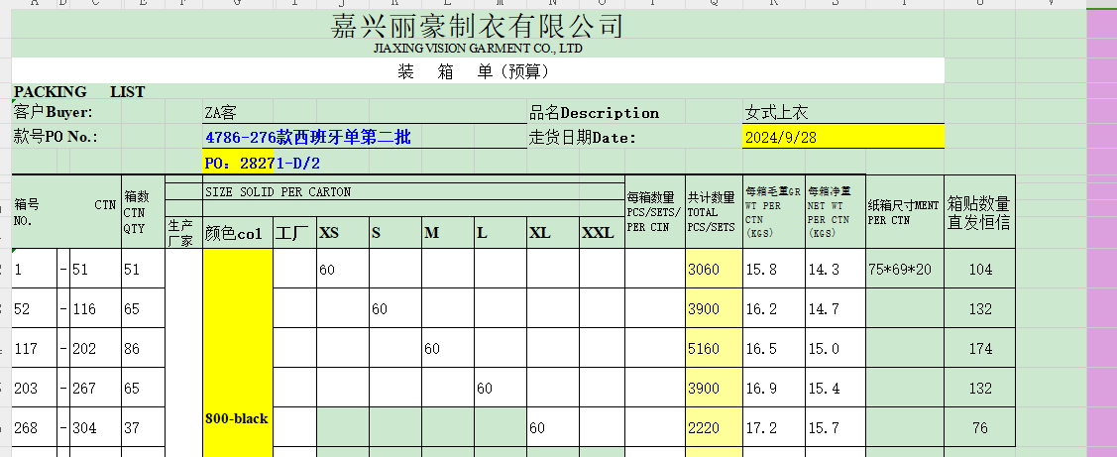
Task: Select the buyer value cell ZA客
Action: point(220,113)
